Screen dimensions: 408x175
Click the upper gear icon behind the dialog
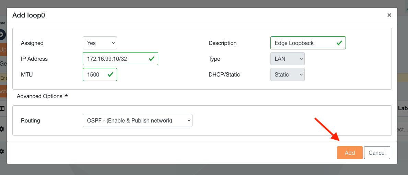(2, 129)
